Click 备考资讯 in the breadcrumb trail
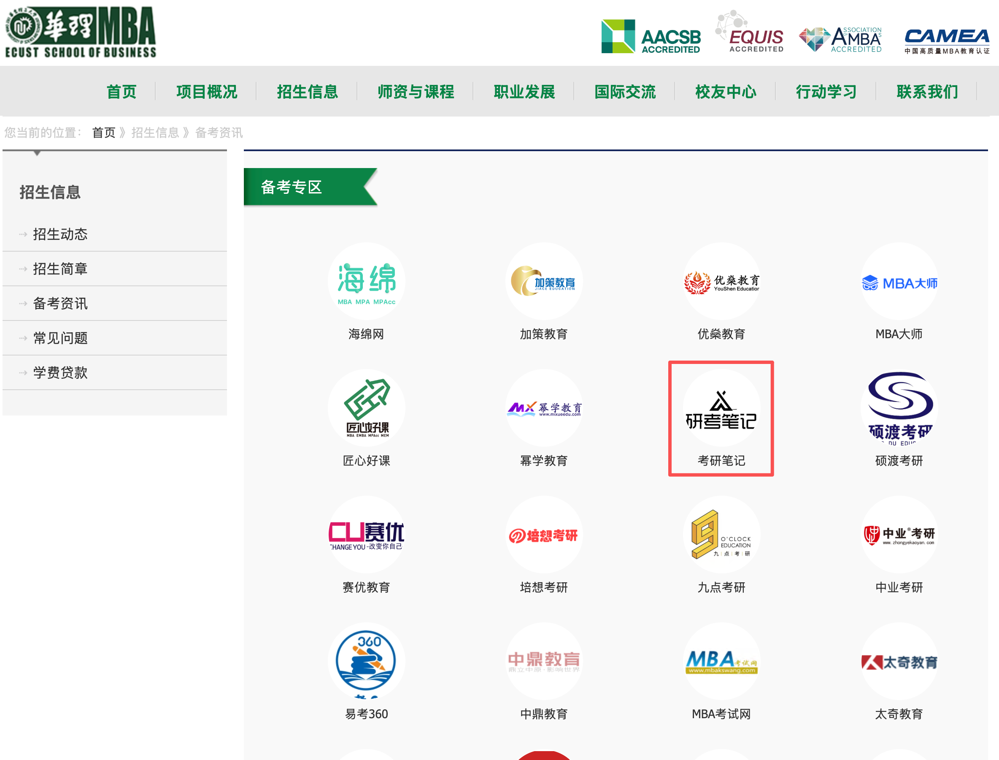This screenshot has height=760, width=999. click(219, 133)
